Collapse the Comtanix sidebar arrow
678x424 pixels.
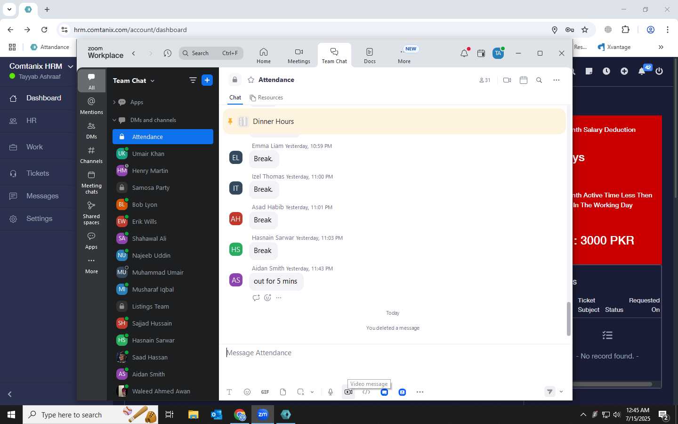pyautogui.click(x=9, y=394)
